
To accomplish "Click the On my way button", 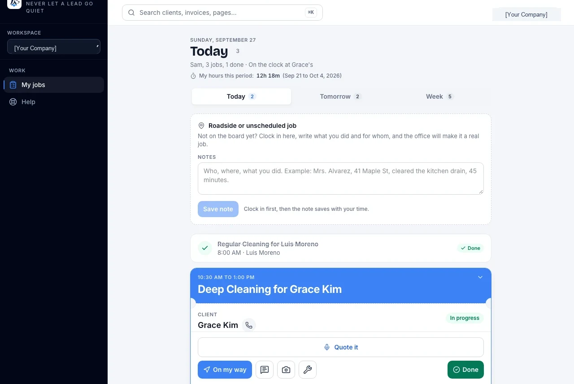I will (x=225, y=370).
